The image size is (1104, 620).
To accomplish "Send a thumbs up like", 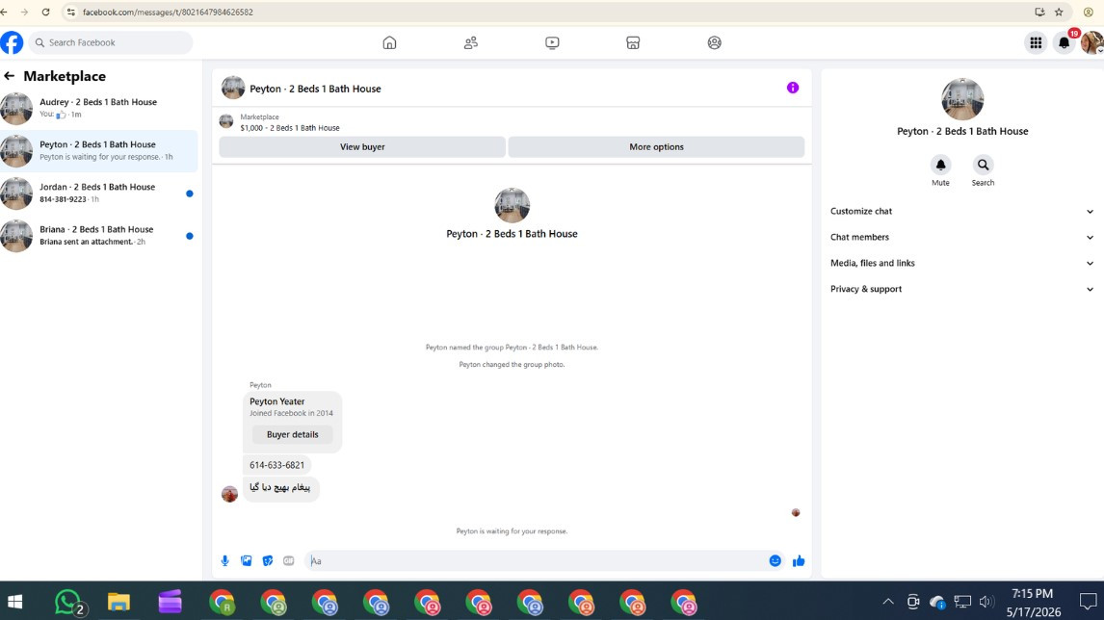I will click(799, 561).
